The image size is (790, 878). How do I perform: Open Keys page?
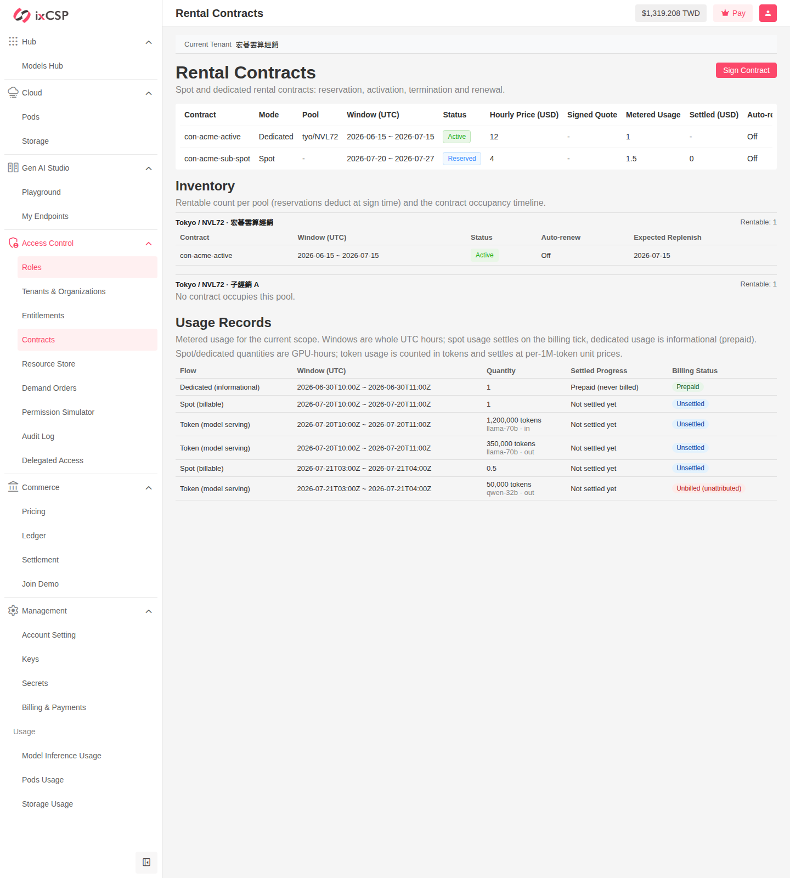click(x=87, y=659)
